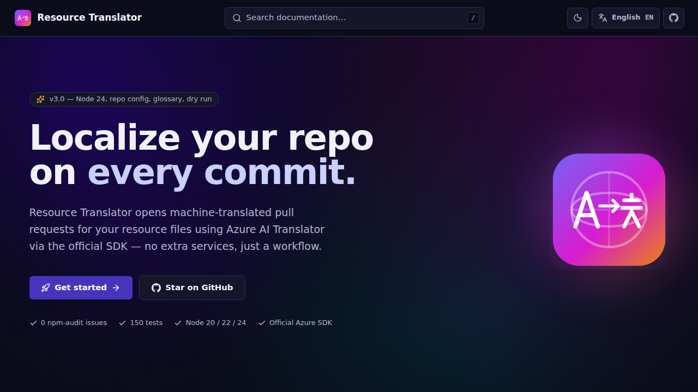The width and height of the screenshot is (698, 392).
Task: Click the '150 tests' text
Action: [146, 323]
